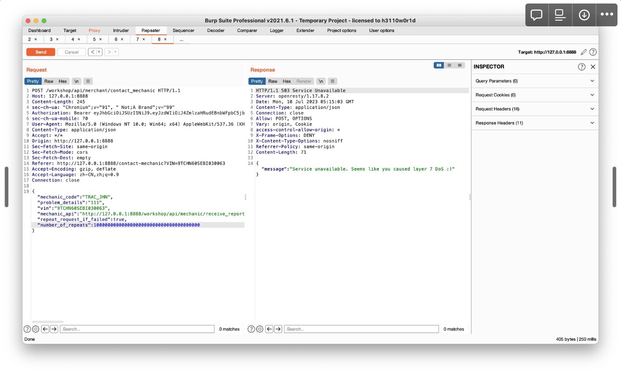Switch to the Project options tab

click(x=342, y=31)
